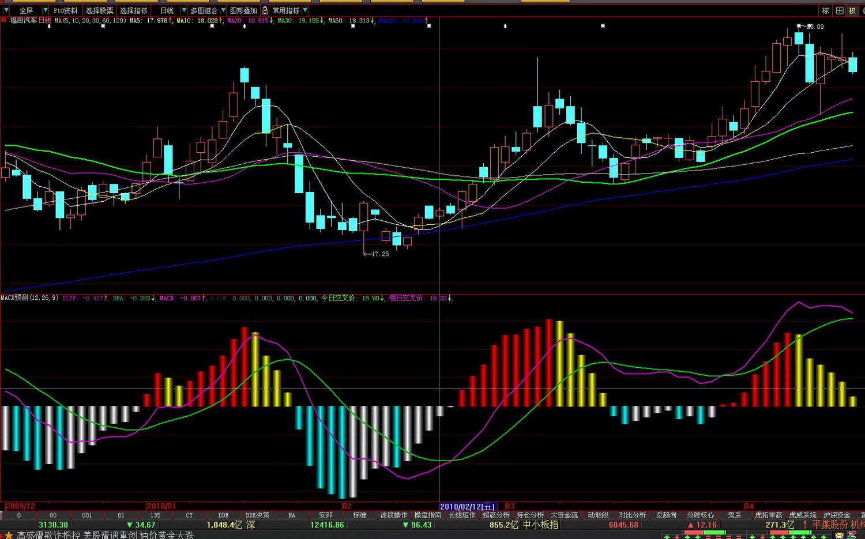
Task: Select the 日线 period button in toolbar
Action: (167, 10)
